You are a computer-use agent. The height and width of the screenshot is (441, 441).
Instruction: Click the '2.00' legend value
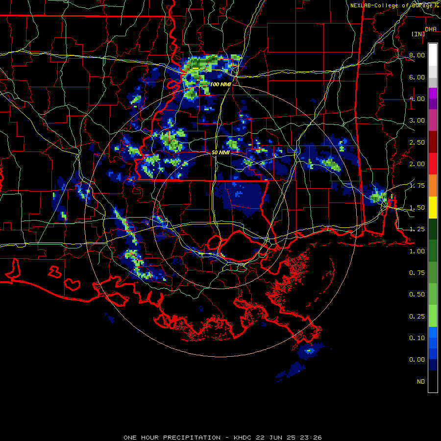pos(417,164)
